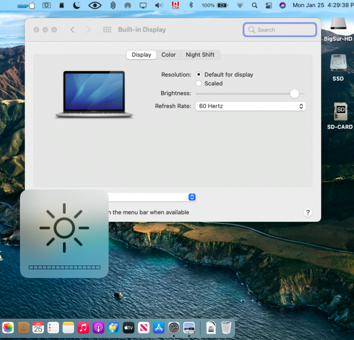Click the help question mark button
This screenshot has width=354, height=340.
click(x=308, y=213)
